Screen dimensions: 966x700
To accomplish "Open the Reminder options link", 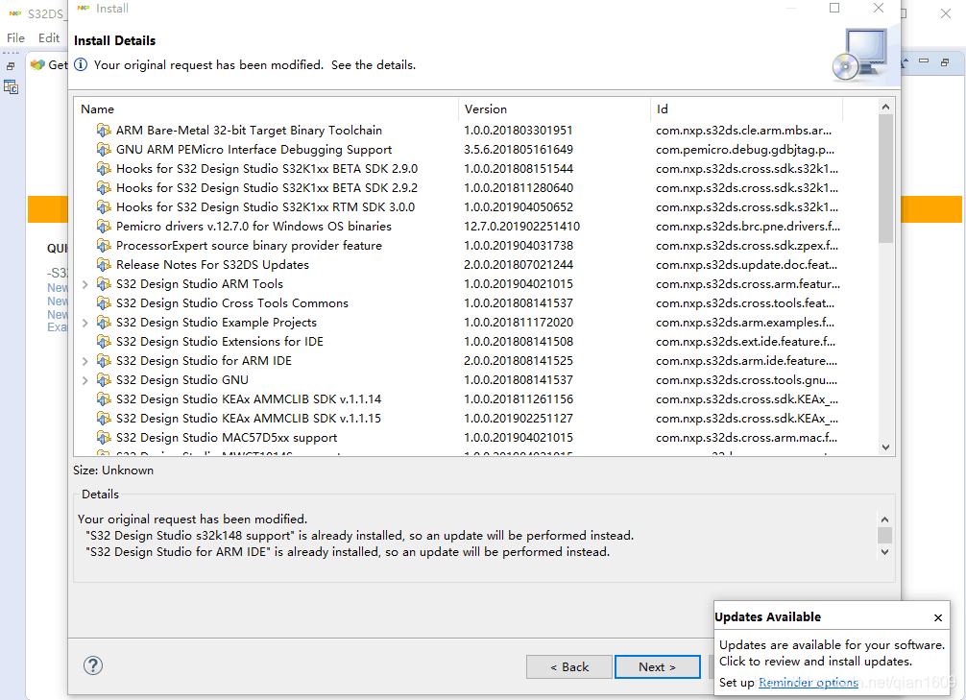I will point(808,683).
